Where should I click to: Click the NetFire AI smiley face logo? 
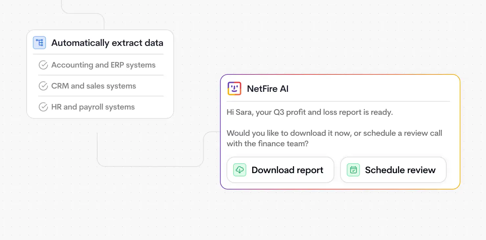pos(234,89)
